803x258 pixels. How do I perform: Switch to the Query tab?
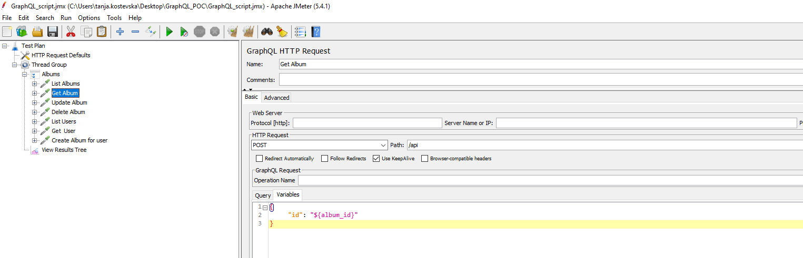(x=263, y=195)
